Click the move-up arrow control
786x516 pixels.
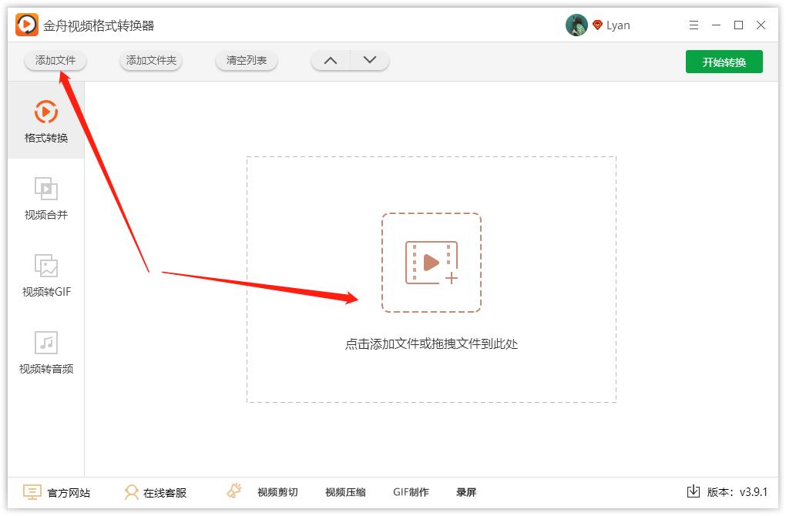tap(330, 59)
